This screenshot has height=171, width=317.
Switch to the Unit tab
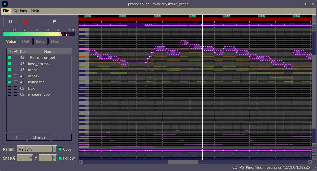tap(26, 41)
